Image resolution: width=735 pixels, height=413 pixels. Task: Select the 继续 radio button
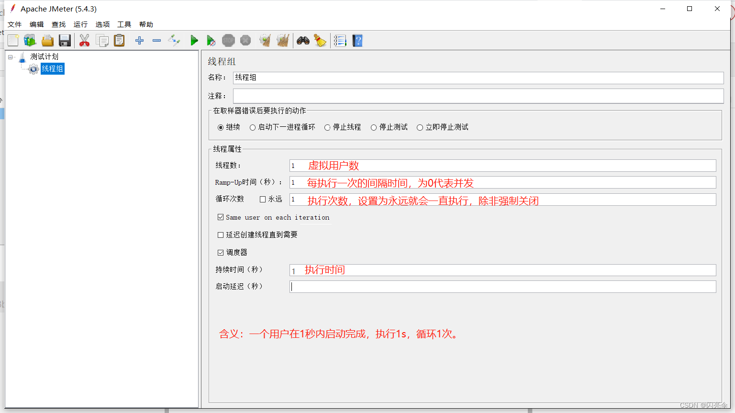(x=221, y=127)
